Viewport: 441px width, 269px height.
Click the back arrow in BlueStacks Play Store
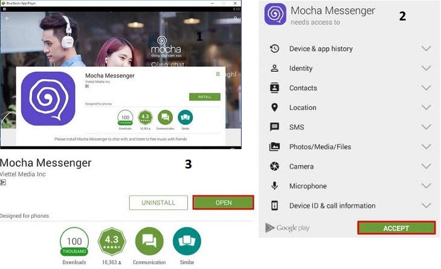[7, 18]
